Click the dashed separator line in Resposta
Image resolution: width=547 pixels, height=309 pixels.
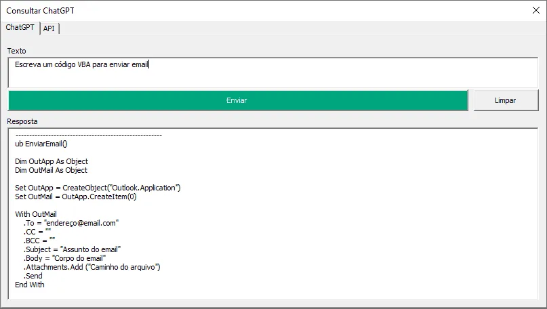pyautogui.click(x=89, y=135)
